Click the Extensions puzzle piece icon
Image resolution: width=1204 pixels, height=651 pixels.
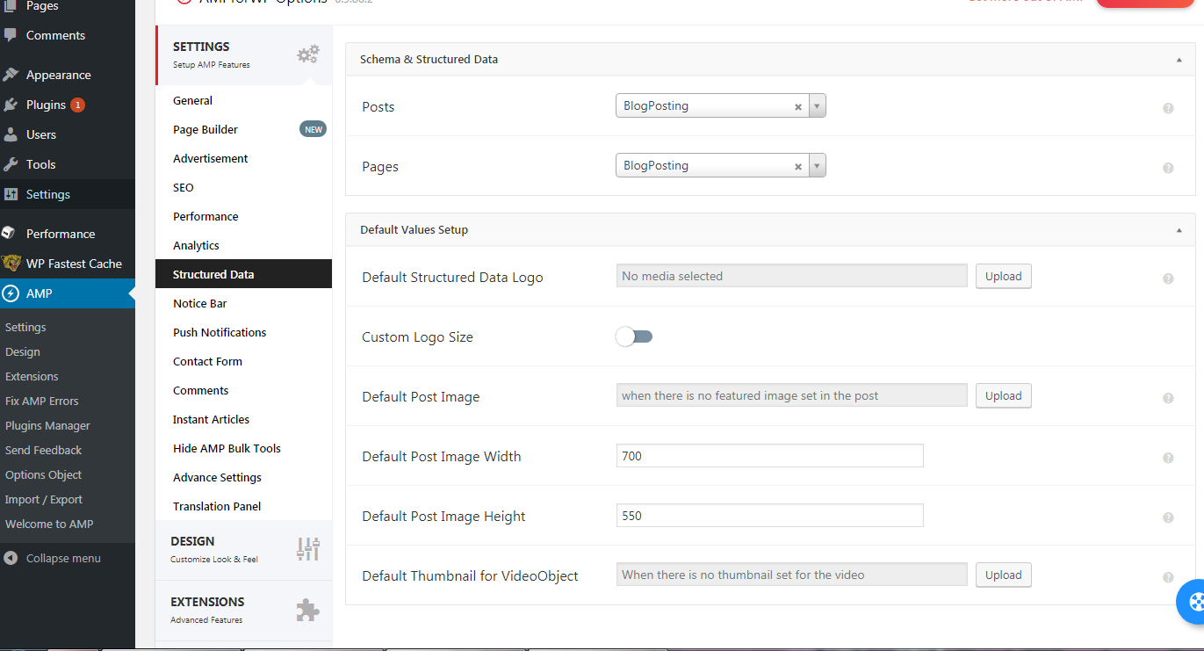coord(307,610)
